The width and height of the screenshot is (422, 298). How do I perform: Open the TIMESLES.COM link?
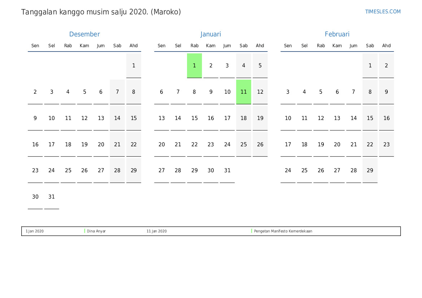click(383, 12)
